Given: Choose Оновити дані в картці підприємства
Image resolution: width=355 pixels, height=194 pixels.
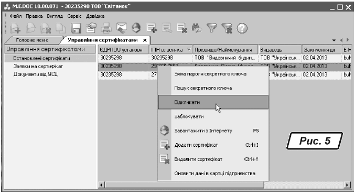Looking at the screenshot, I should coord(213,173).
